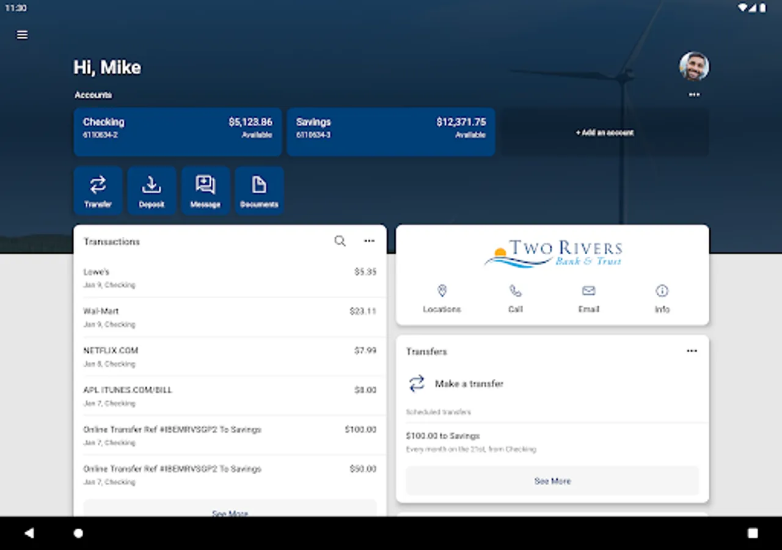Image resolution: width=782 pixels, height=550 pixels.
Task: Open the Wal-Mart $23.11 transaction
Action: point(230,317)
